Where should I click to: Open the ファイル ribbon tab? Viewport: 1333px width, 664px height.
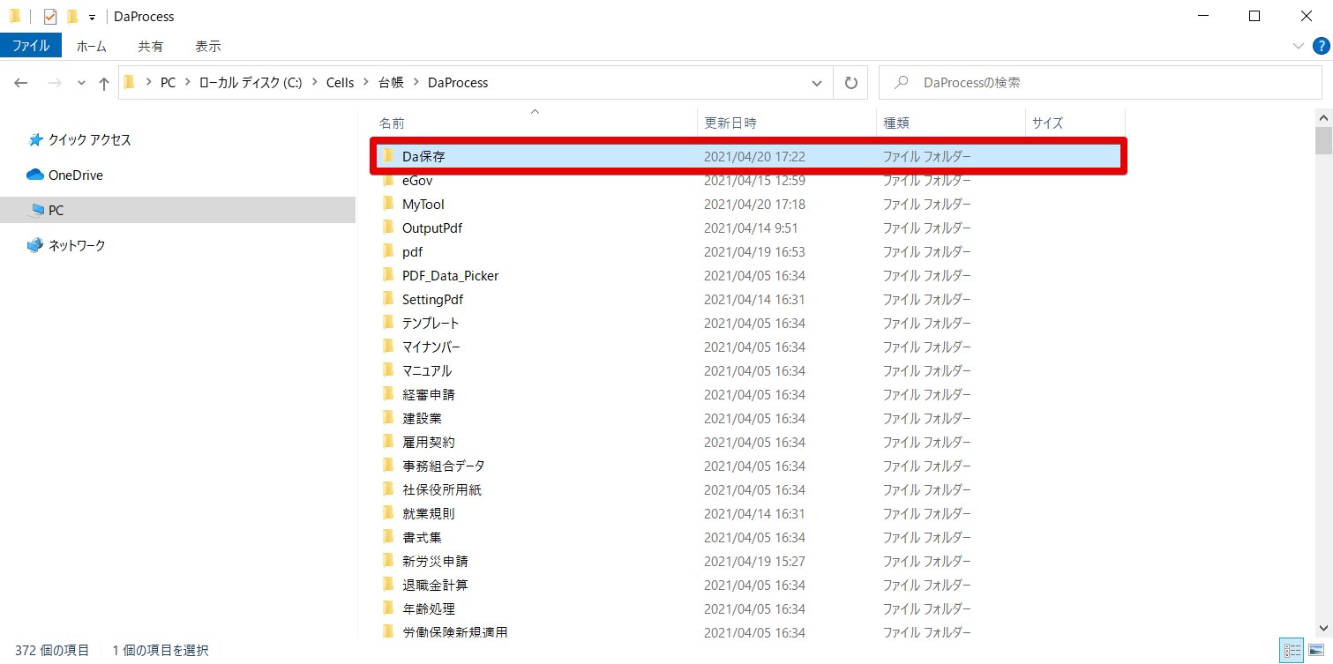click(30, 46)
